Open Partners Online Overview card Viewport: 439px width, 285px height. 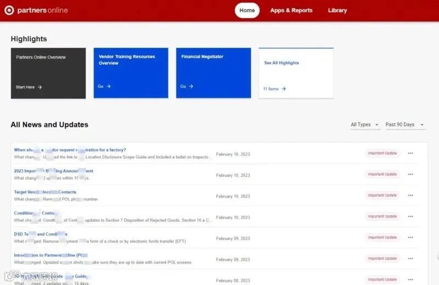pos(48,73)
